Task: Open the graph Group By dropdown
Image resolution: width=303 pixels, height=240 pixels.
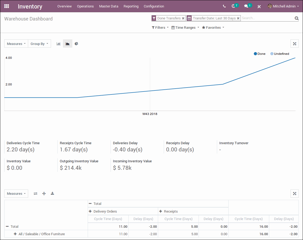Action: pos(39,44)
